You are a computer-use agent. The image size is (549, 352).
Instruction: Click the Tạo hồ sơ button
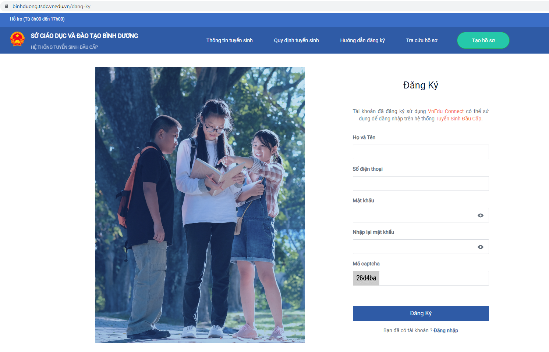[x=483, y=40]
